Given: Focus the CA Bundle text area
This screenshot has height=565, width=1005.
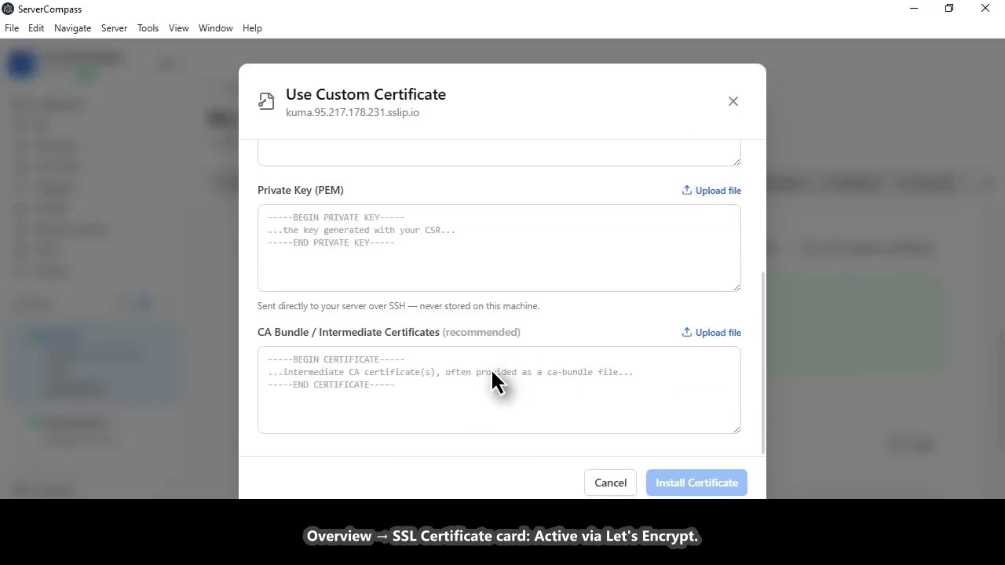Looking at the screenshot, I should pos(499,390).
